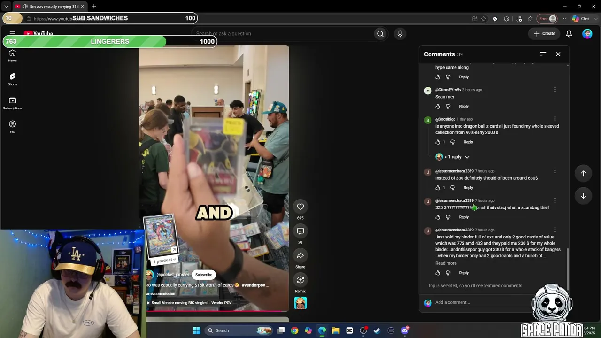Open more actions for 'Just sold my binder' comment

[x=555, y=230]
